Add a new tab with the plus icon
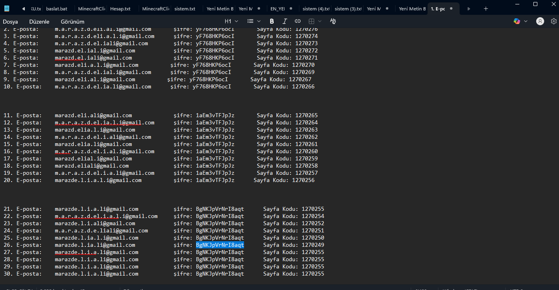The height and width of the screenshot is (290, 559). click(x=486, y=8)
